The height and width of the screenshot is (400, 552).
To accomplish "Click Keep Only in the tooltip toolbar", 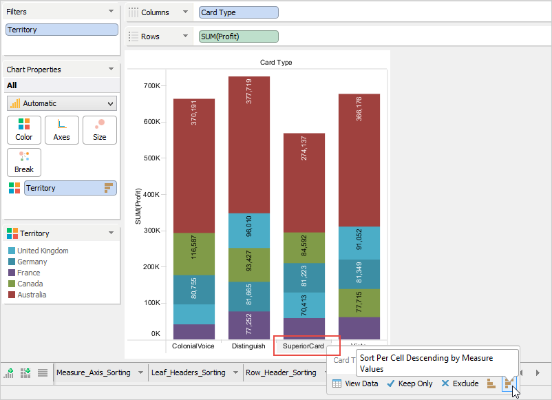I will coord(410,383).
